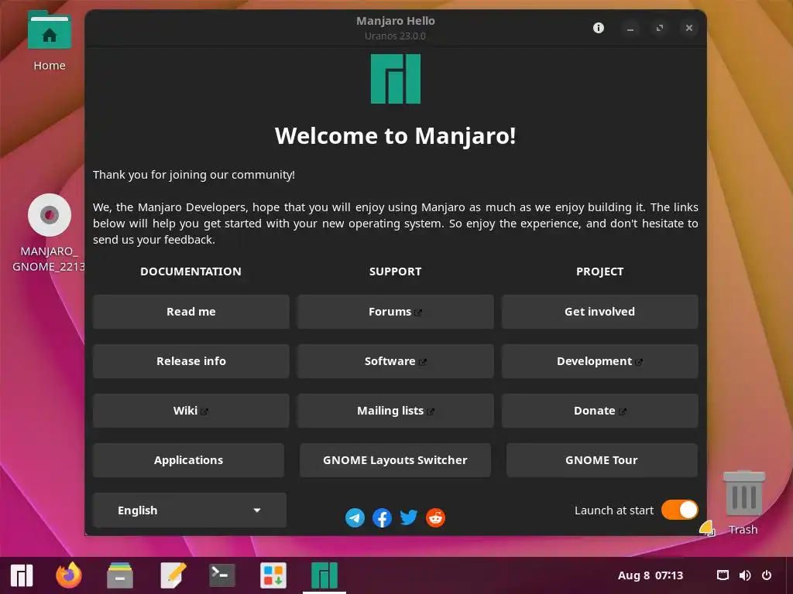Viewport: 793px width, 594px height.
Task: Click the Manjaro logo in the welcome window
Action: (396, 80)
